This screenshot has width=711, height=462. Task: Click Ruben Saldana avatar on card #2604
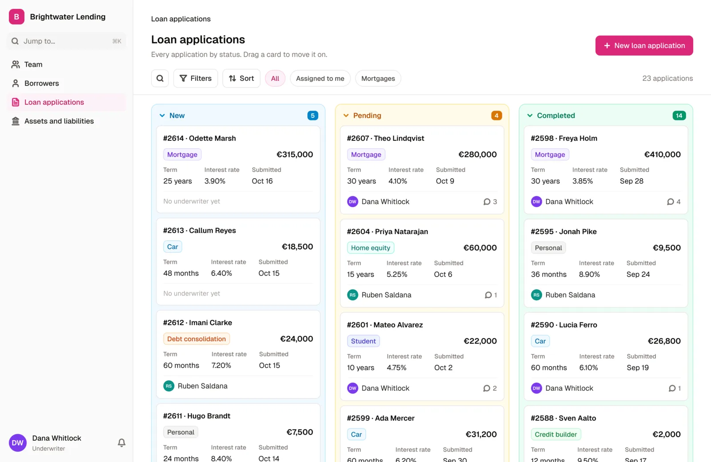352,295
